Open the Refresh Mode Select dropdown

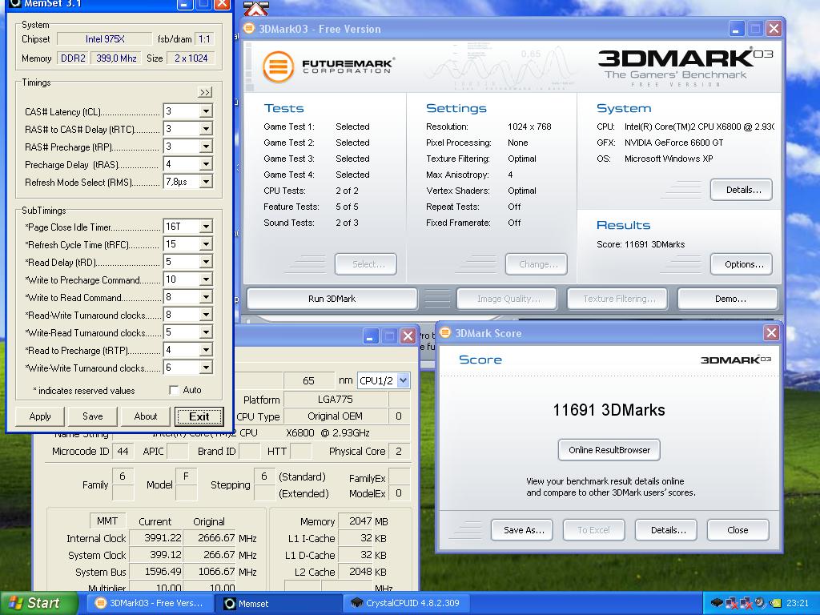click(x=206, y=182)
